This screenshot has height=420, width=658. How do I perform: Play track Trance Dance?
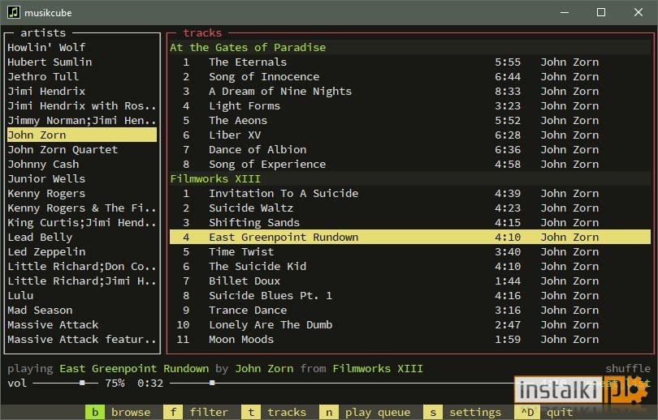pyautogui.click(x=410, y=311)
